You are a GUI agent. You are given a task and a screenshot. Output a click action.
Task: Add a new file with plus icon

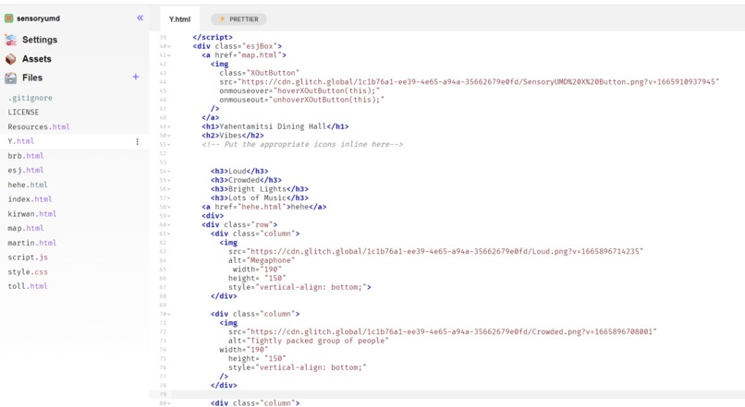tap(135, 77)
